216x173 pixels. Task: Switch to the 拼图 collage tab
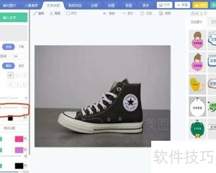point(111,5)
